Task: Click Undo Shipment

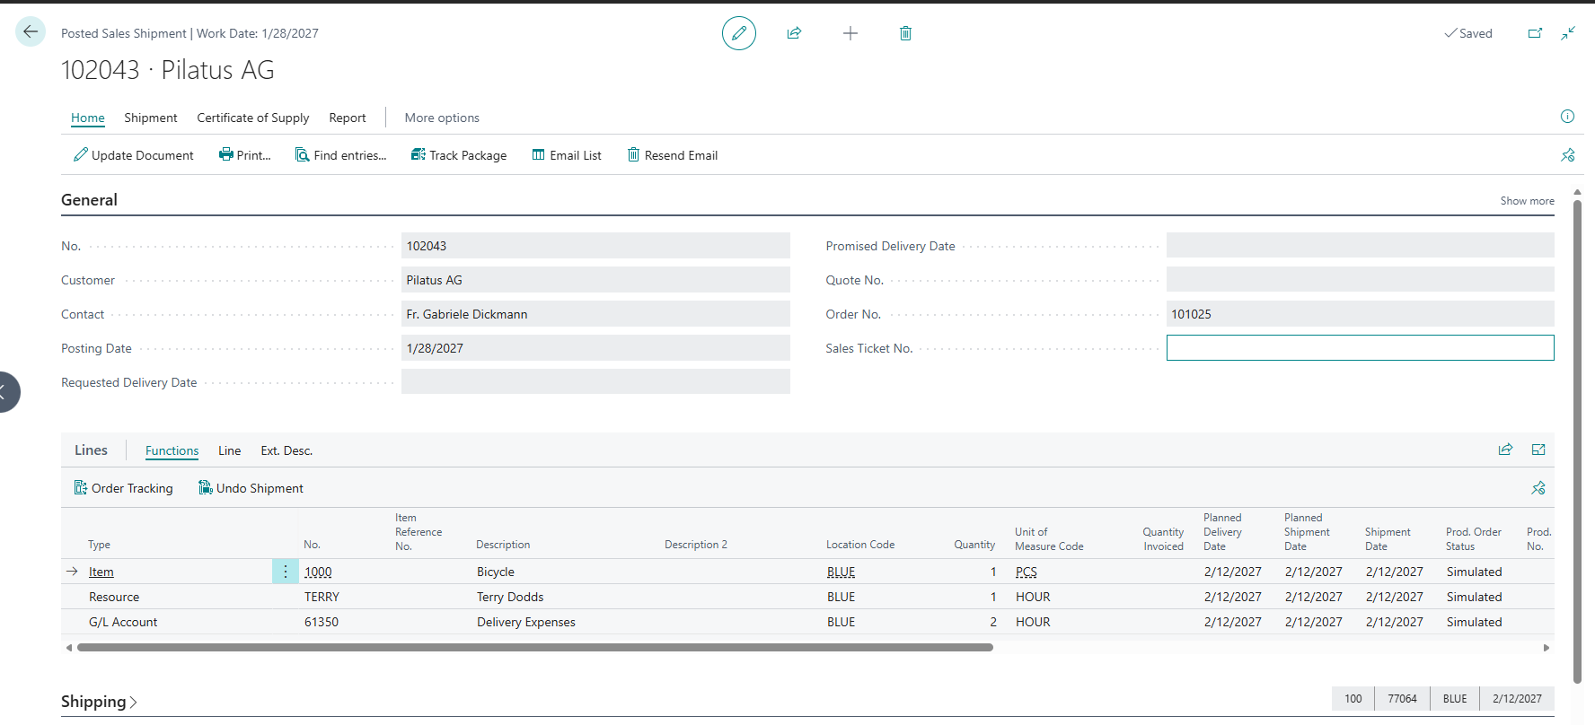Action: pyautogui.click(x=251, y=488)
